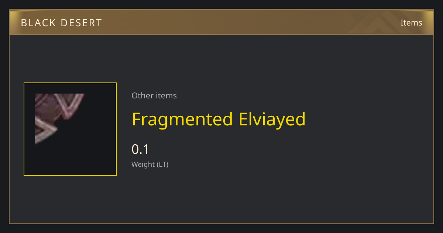Click the word Weight below the value

click(x=143, y=164)
